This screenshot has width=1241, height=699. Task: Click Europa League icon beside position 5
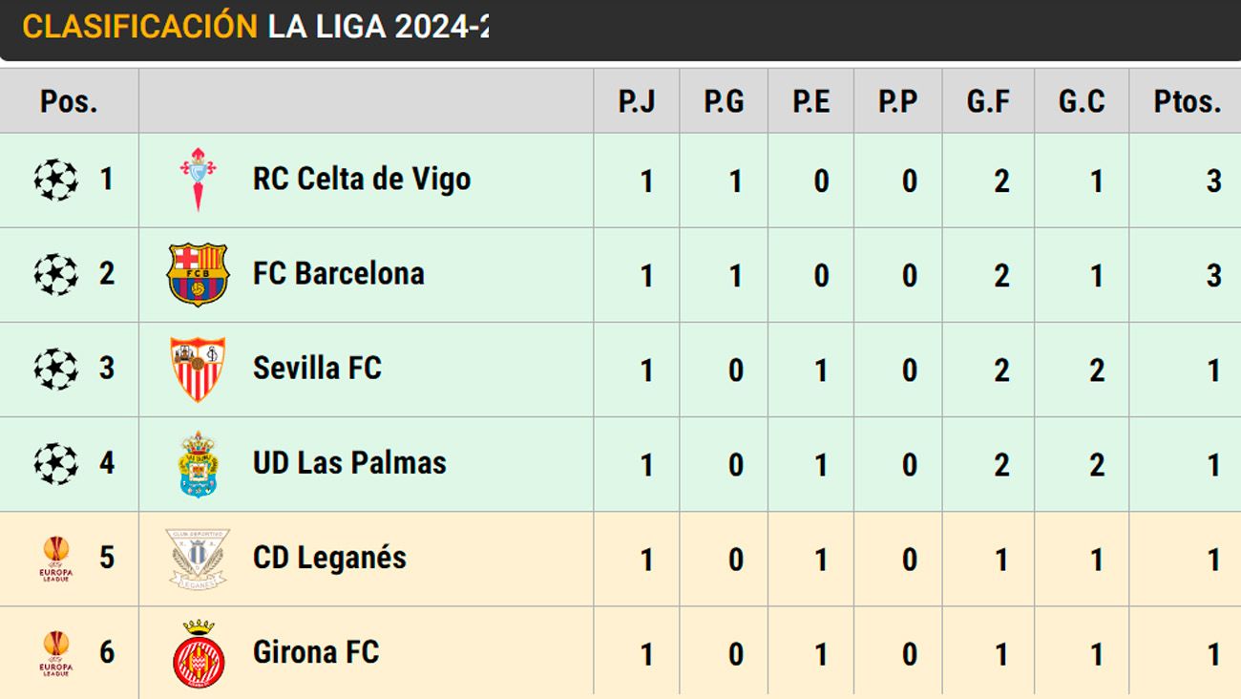click(x=56, y=559)
